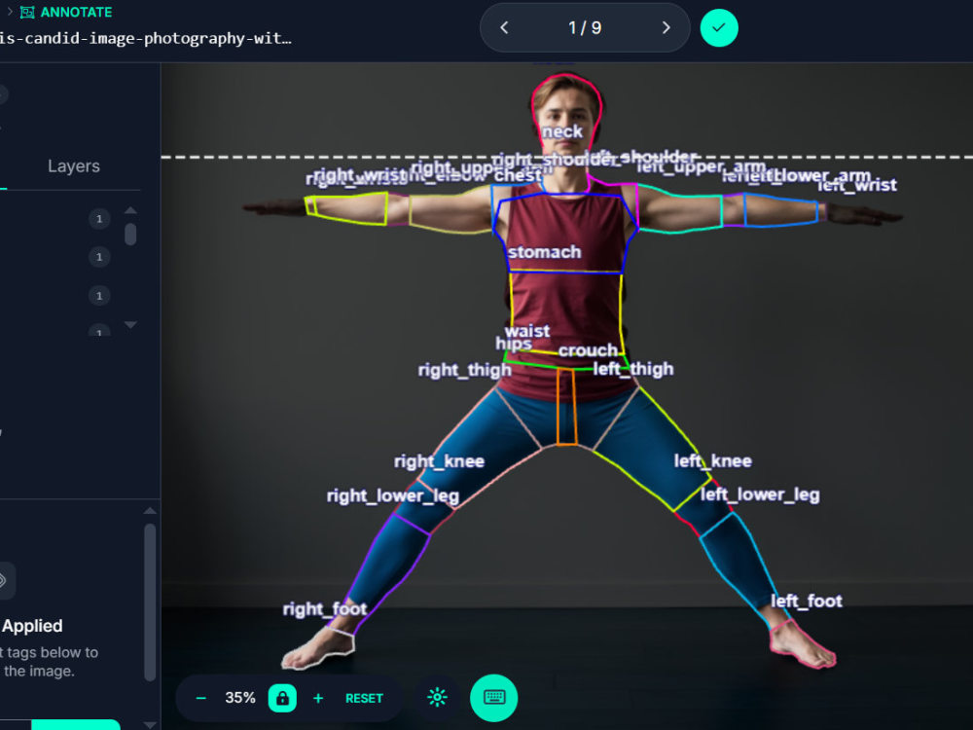Select the right_knee annotation label

[x=440, y=461]
